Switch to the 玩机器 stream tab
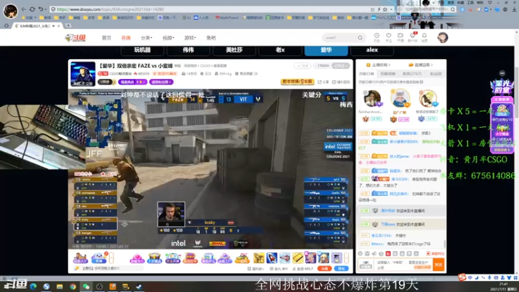This screenshot has height=292, width=519. coord(142,50)
